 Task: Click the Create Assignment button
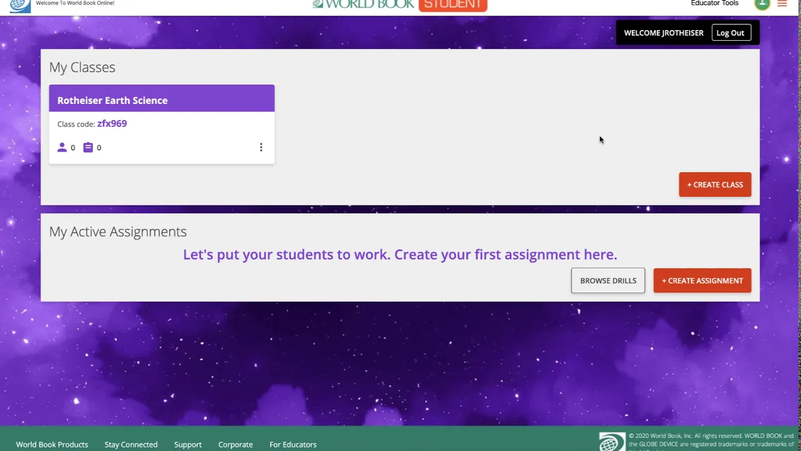(x=702, y=281)
